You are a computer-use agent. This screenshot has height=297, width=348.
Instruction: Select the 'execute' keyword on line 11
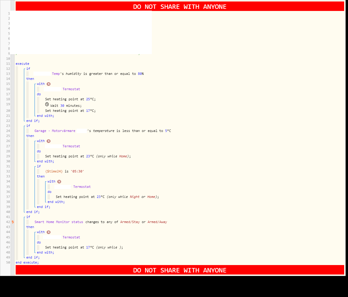(22, 64)
